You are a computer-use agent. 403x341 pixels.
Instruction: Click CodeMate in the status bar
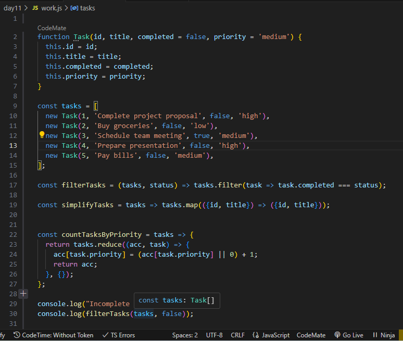click(311, 335)
